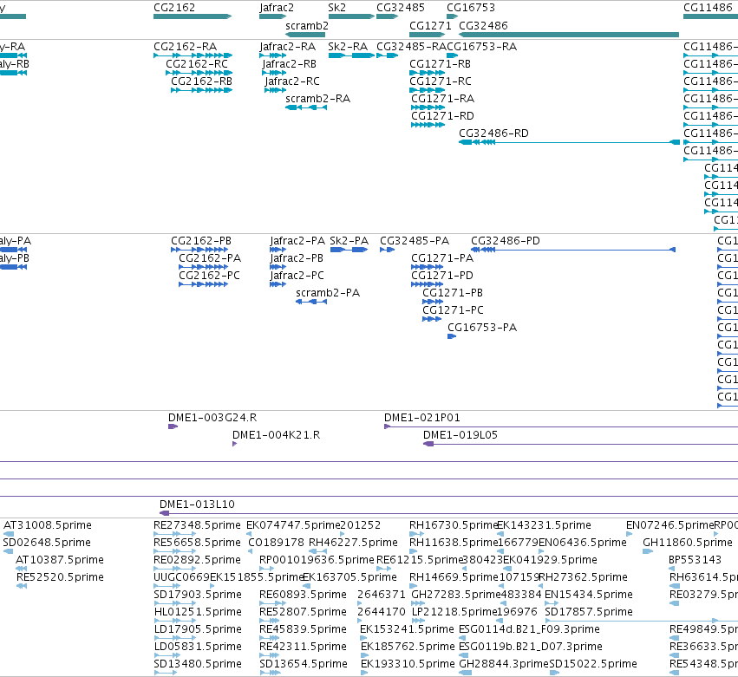Open protein CG32485-PA
738x677 pixels.
click(x=388, y=250)
